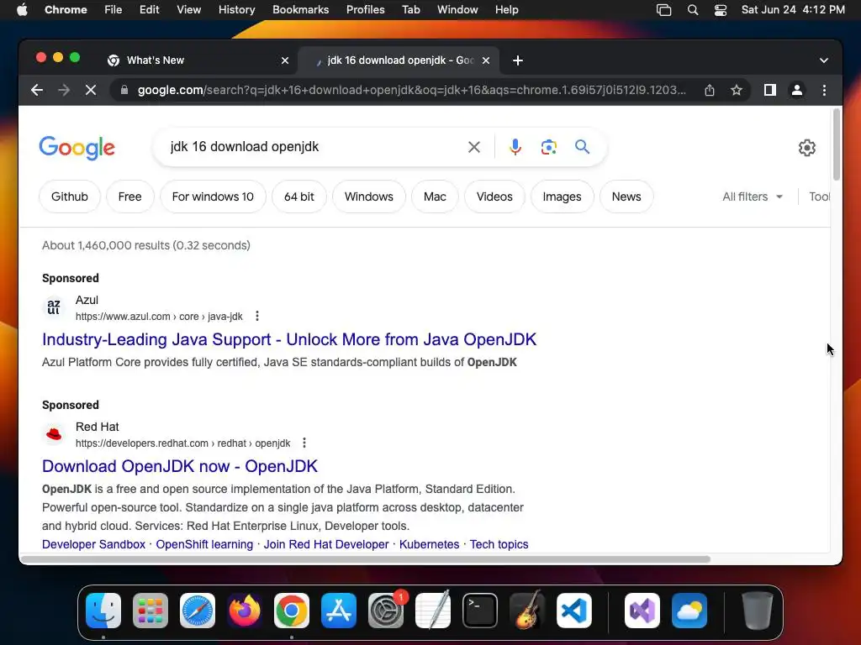The height and width of the screenshot is (645, 861).
Task: Close the jdk 16 download tab
Action: (486, 60)
